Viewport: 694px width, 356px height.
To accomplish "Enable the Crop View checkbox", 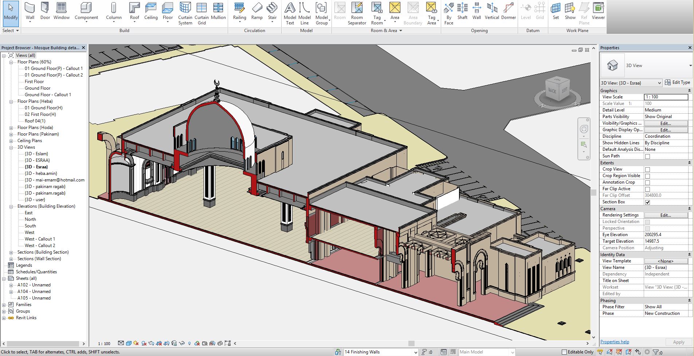I will tap(647, 169).
